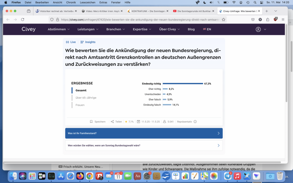This screenshot has width=293, height=183.
Task: Open the Was ist Ihr Familienstand question
Action: 144,133
